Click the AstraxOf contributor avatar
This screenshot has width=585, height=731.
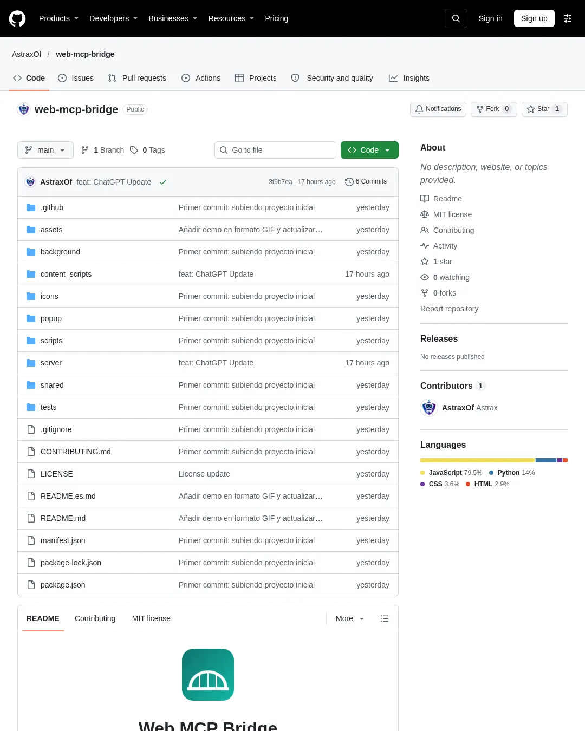click(429, 408)
